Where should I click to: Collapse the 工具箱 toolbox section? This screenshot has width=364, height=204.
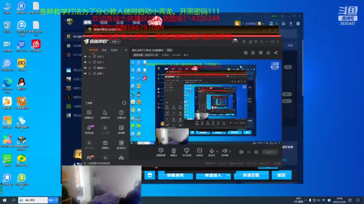click(x=124, y=103)
